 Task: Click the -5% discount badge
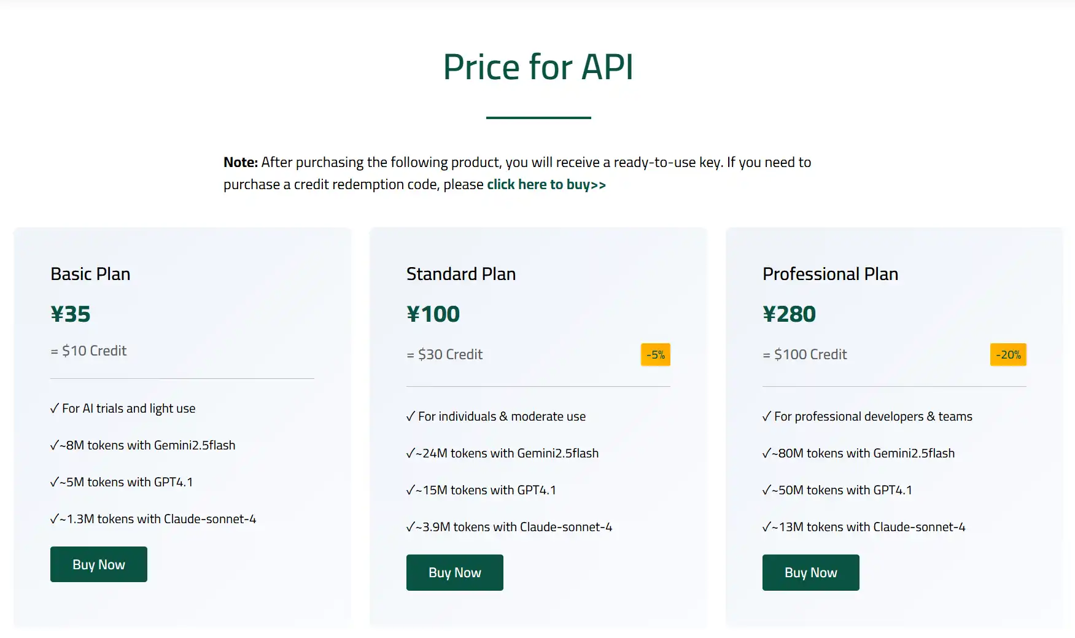coord(656,354)
